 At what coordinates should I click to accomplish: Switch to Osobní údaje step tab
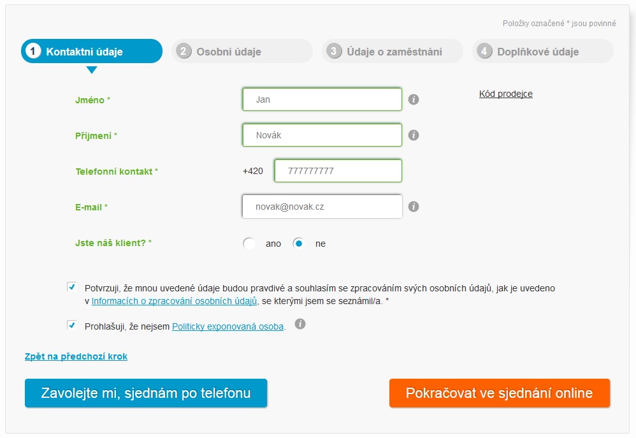[x=242, y=51]
